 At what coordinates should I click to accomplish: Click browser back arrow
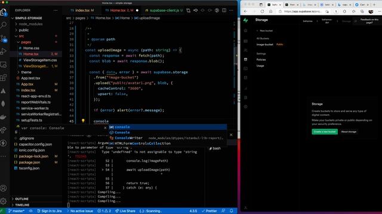245,11
